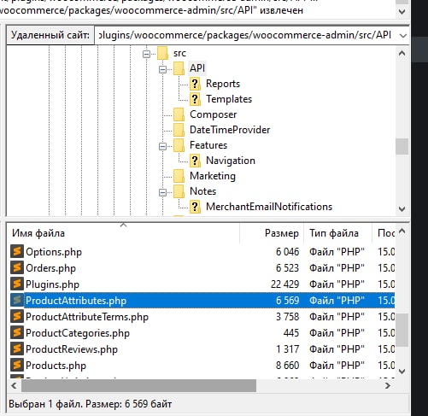The image size is (428, 416).
Task: Collapse the API tree node
Action: pos(162,69)
